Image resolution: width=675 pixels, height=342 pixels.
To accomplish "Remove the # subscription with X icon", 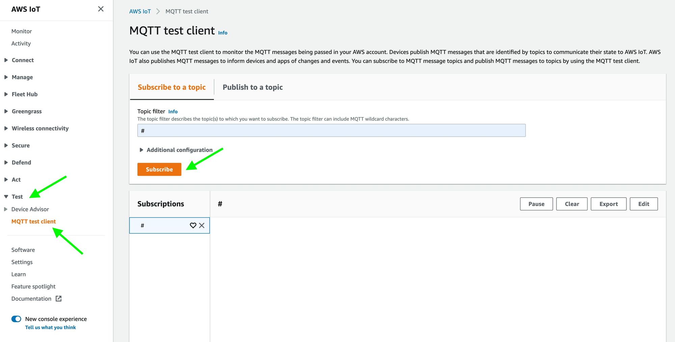I will coord(202,225).
